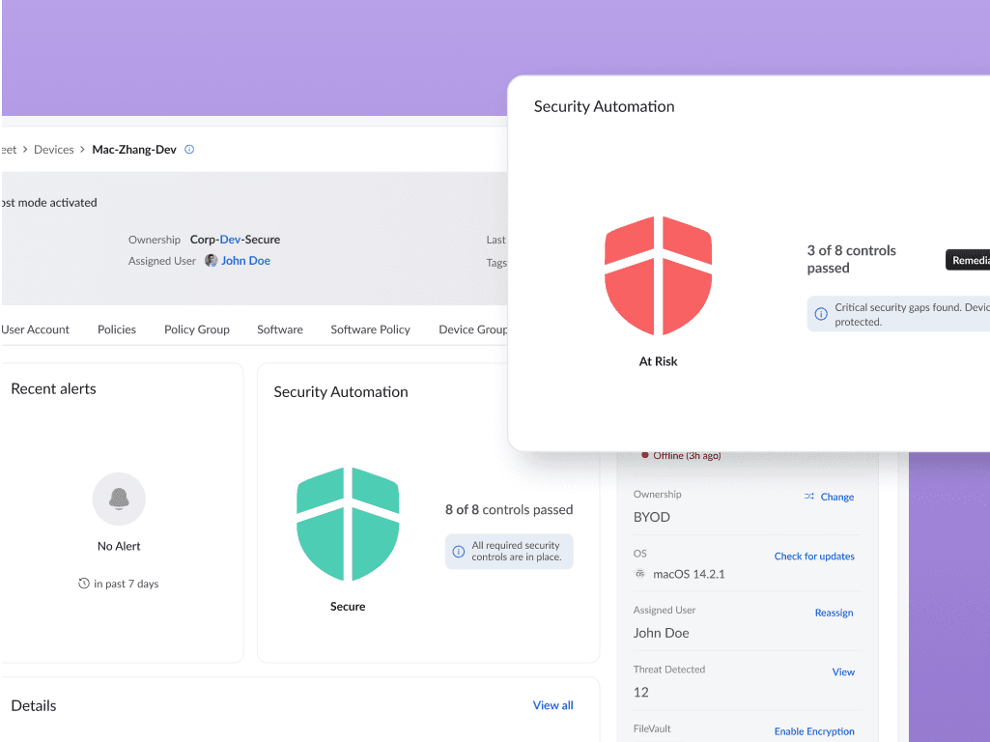Go to the Software tab
Image resolution: width=990 pixels, height=742 pixels.
[x=280, y=329]
